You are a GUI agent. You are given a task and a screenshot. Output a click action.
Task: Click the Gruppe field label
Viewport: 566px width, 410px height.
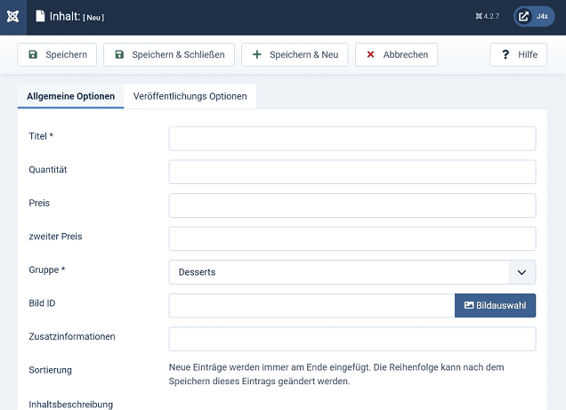pyautogui.click(x=47, y=269)
